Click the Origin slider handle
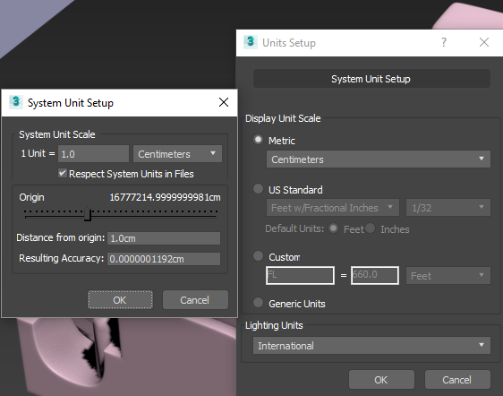Image resolution: width=503 pixels, height=396 pixels. (x=88, y=214)
